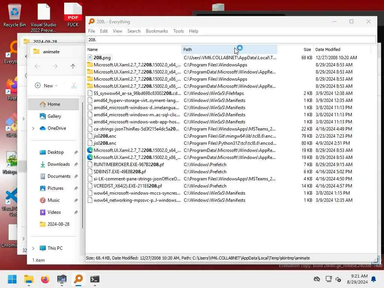Image resolution: width=384 pixels, height=288 pixels.
Task: Open Videos quick access folder
Action: (x=54, y=212)
